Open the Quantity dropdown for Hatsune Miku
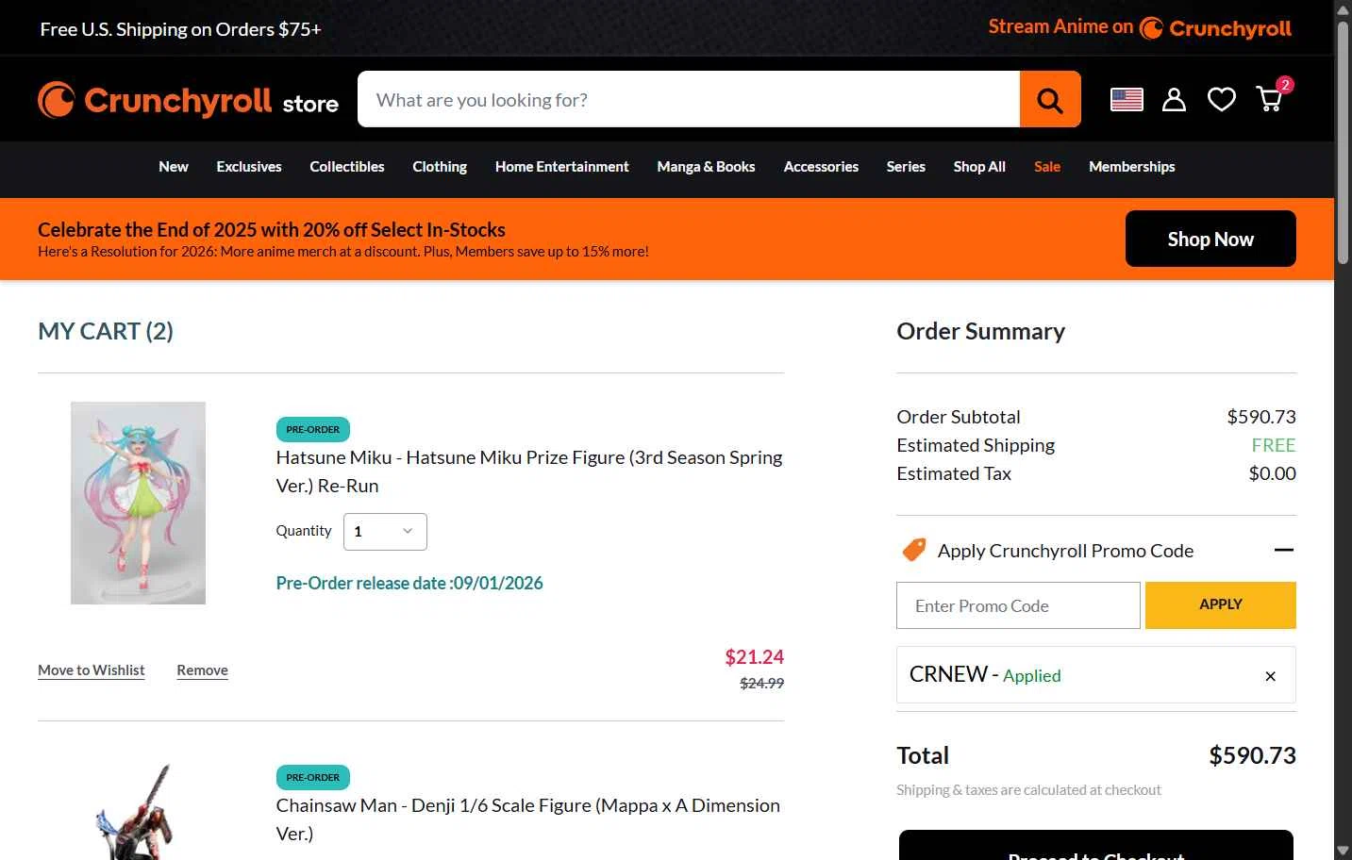 385,532
